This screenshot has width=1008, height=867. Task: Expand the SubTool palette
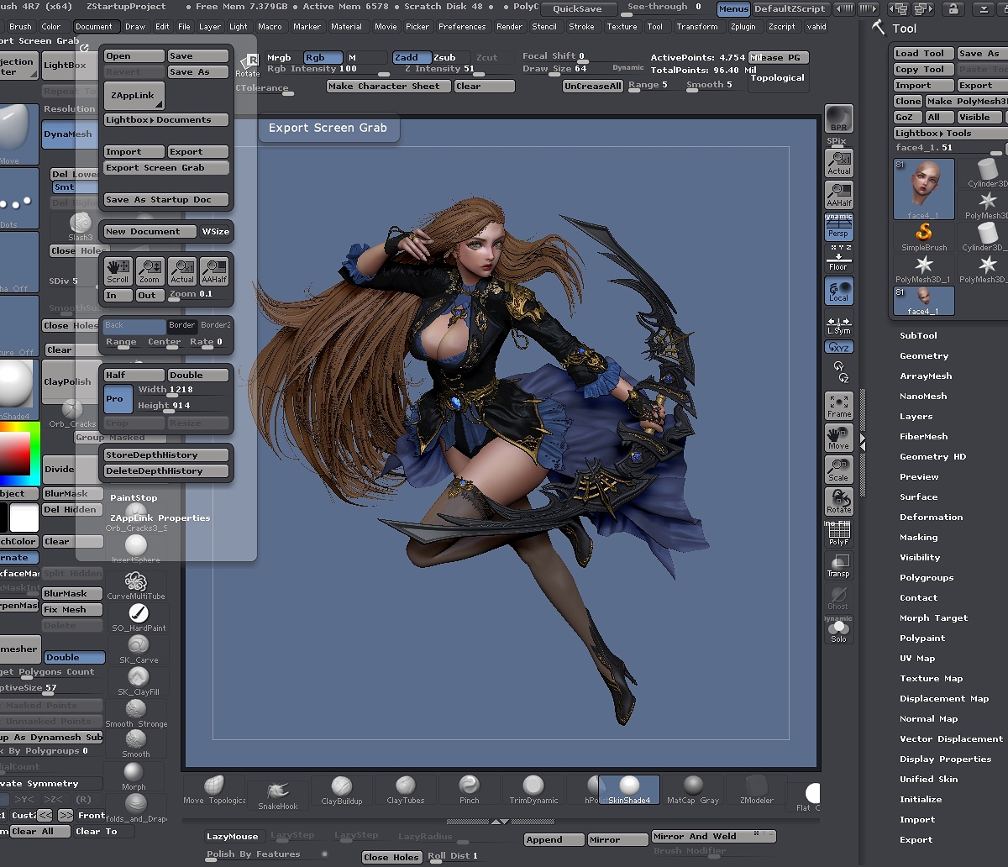pyautogui.click(x=918, y=335)
